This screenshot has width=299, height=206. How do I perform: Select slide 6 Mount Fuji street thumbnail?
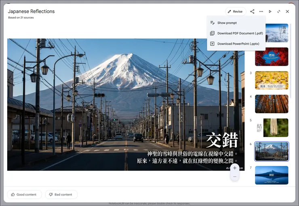pyautogui.click(x=272, y=152)
